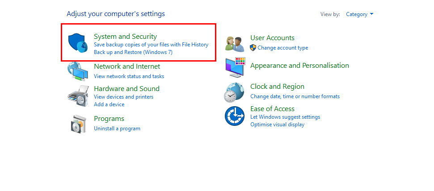Open View devices and printers link
Viewport: 434px width, 191px height.
coord(123,97)
